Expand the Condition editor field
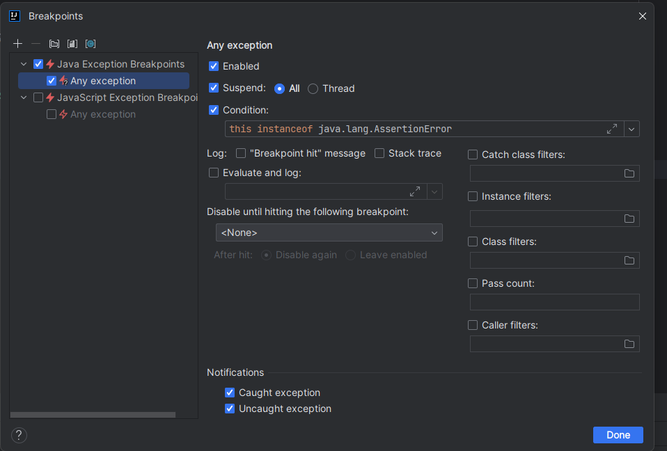Viewport: 667px width, 451px height. click(x=612, y=129)
